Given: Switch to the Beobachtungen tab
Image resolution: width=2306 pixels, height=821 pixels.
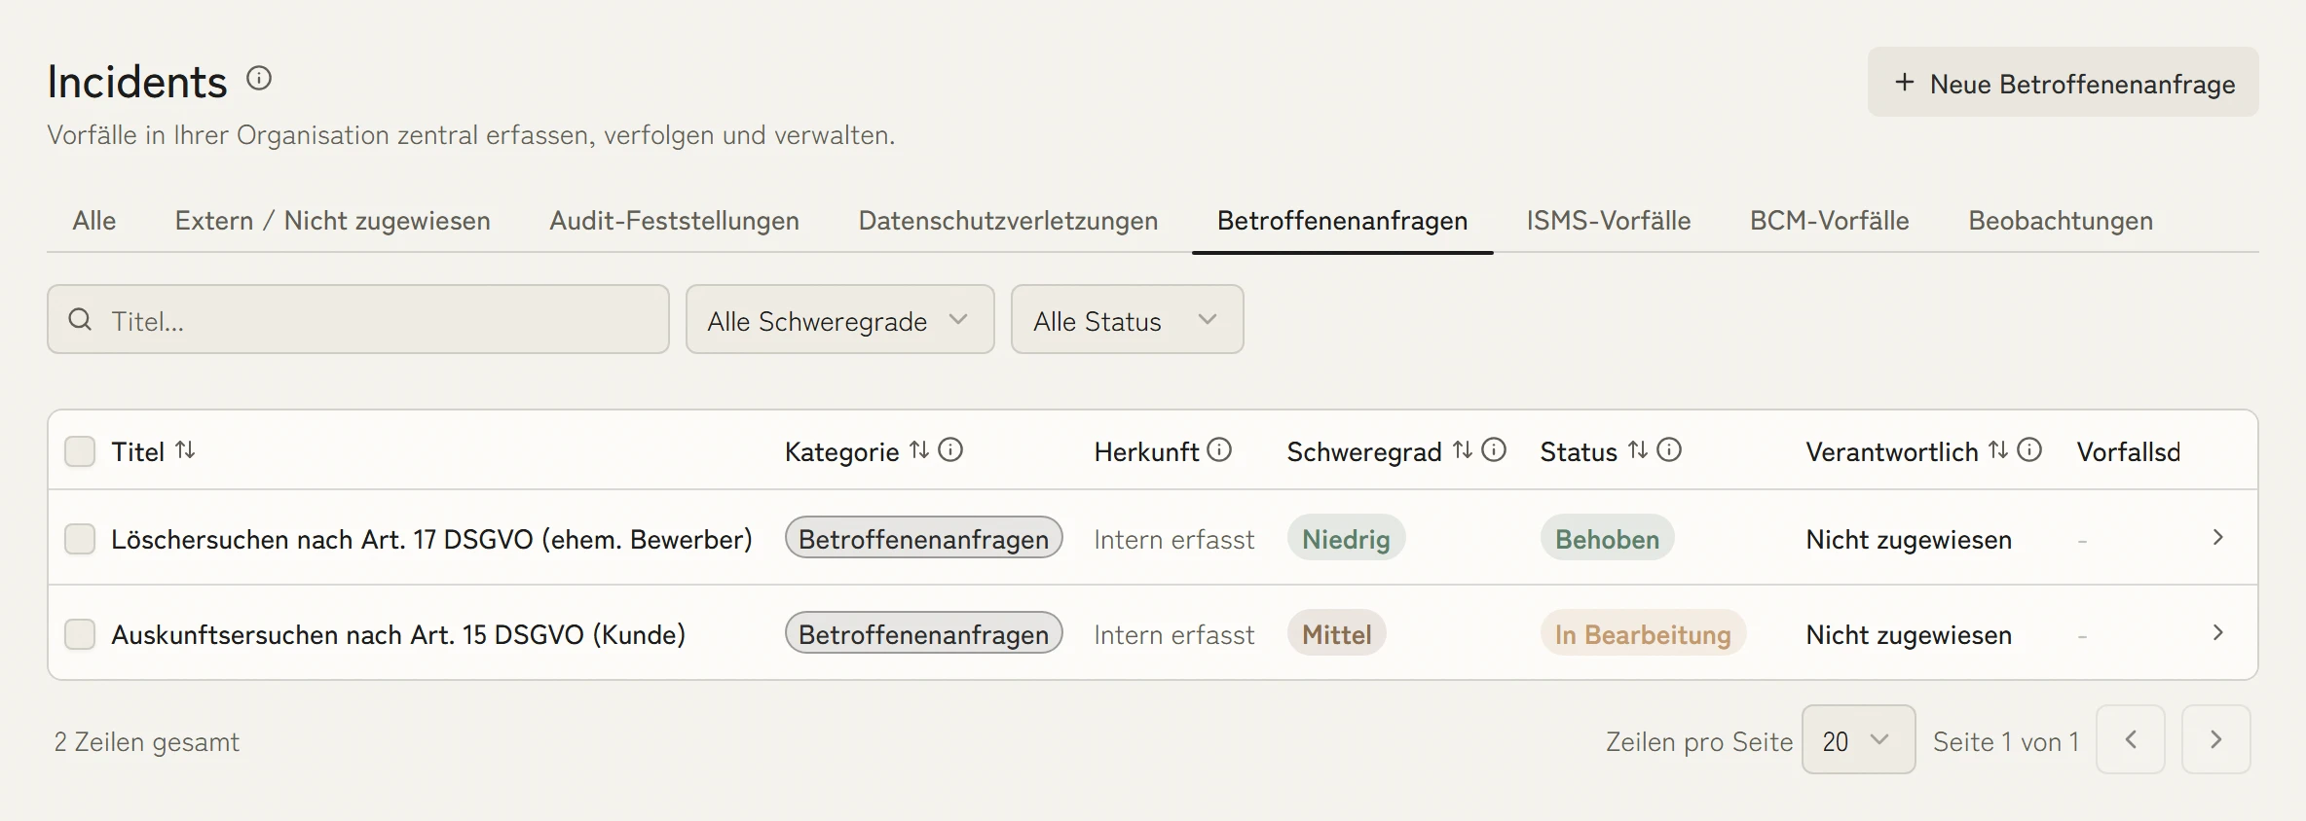Looking at the screenshot, I should tap(2061, 221).
